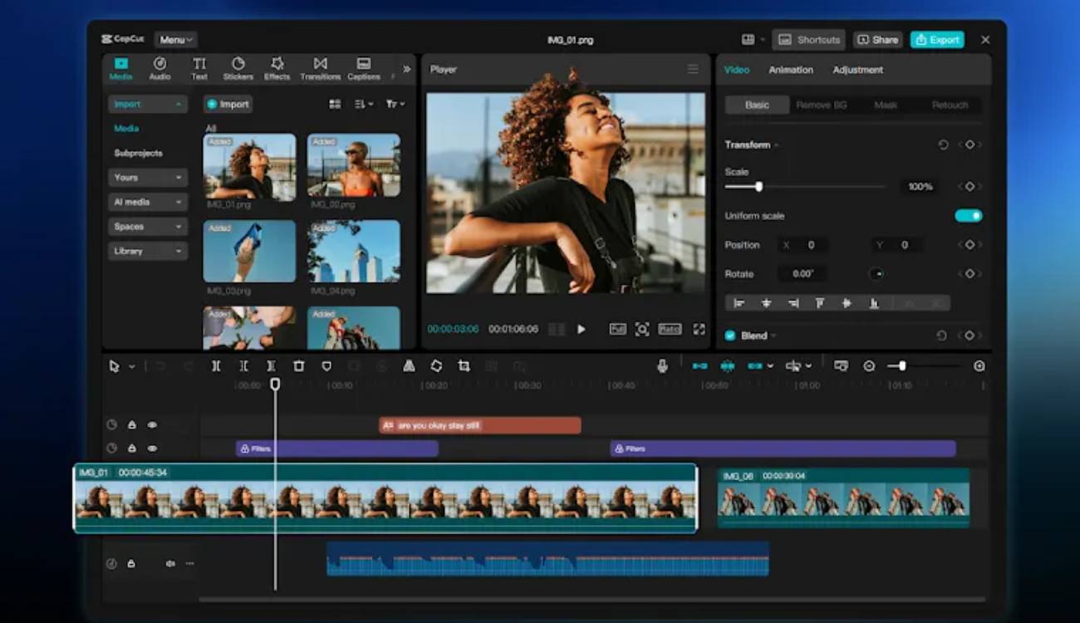Viewport: 1080px width, 623px height.
Task: Click the Share button
Action: 877,40
